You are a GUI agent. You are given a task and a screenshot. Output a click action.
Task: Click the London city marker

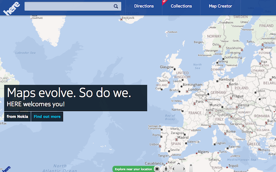[x=187, y=91]
